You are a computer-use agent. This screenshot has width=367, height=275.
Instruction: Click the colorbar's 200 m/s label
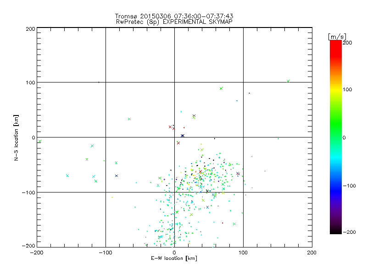coord(347,43)
